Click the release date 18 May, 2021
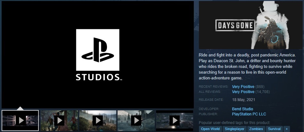The height and width of the screenshot is (132, 304). 243,100
